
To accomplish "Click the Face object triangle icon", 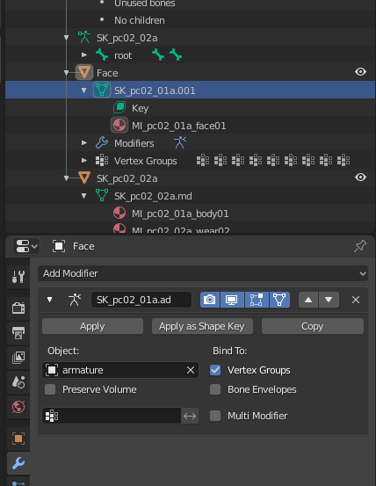I will [x=84, y=73].
